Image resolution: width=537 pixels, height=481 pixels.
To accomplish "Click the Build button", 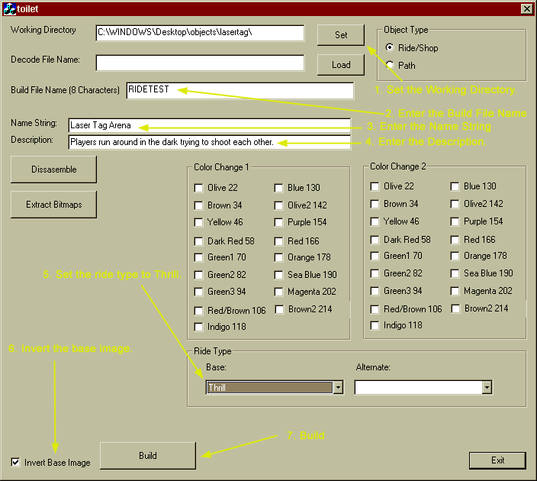I will 148,456.
